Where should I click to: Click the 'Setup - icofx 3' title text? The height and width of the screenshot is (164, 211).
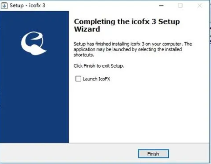pos(27,5)
